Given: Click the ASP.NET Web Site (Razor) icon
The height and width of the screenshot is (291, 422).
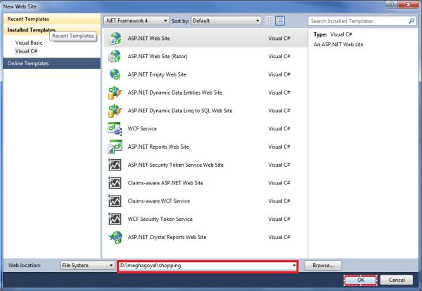Looking at the screenshot, I should pos(115,56).
